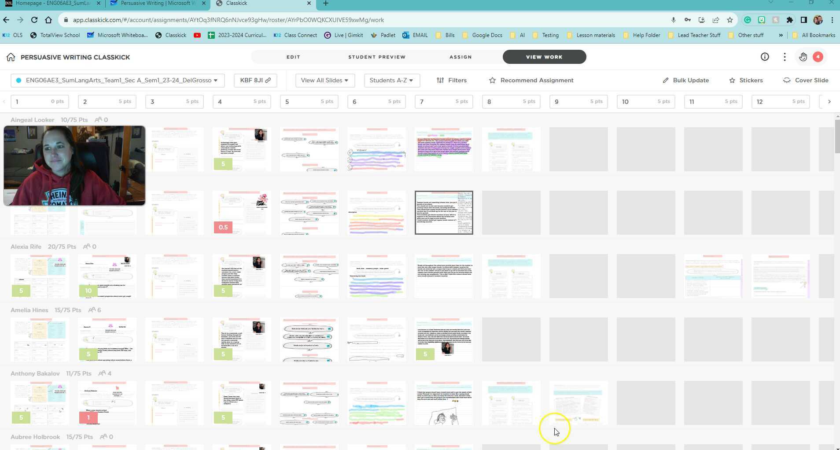840x450 pixels.
Task: Click the raised hand helper icon
Action: point(803,57)
